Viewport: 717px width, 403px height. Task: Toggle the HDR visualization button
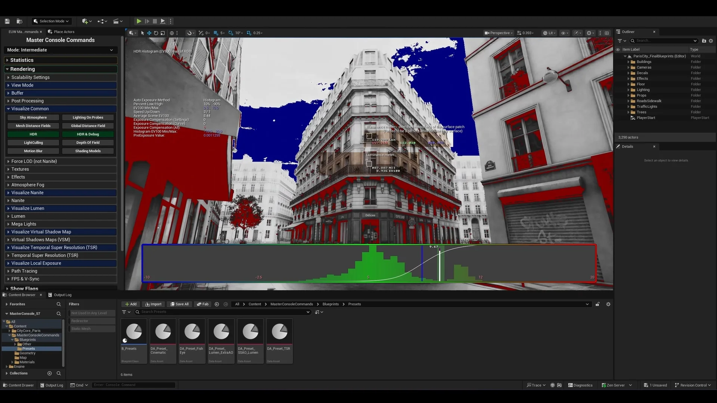pyautogui.click(x=33, y=134)
